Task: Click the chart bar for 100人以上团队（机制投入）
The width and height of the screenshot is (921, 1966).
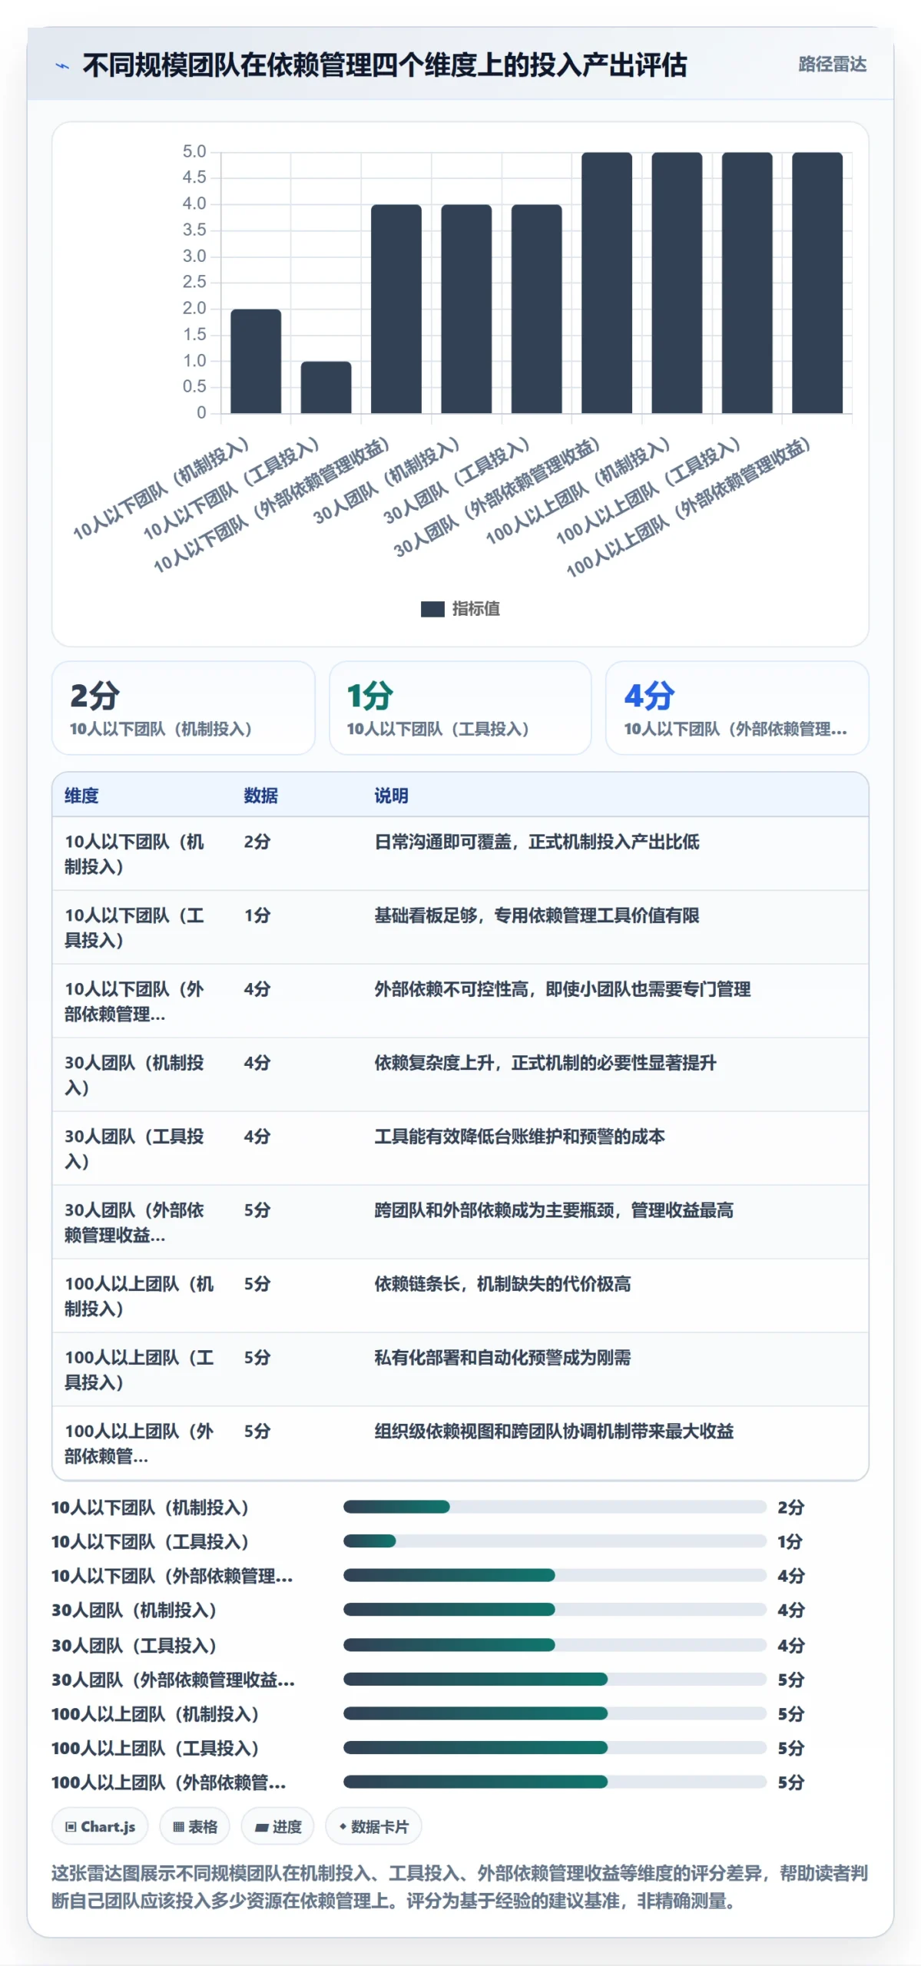Action: (677, 283)
